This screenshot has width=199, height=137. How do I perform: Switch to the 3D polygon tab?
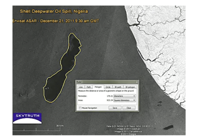pyautogui.click(x=130, y=87)
